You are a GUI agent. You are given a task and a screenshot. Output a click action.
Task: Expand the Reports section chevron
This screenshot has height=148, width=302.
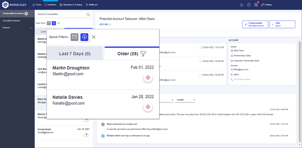point(31,28)
